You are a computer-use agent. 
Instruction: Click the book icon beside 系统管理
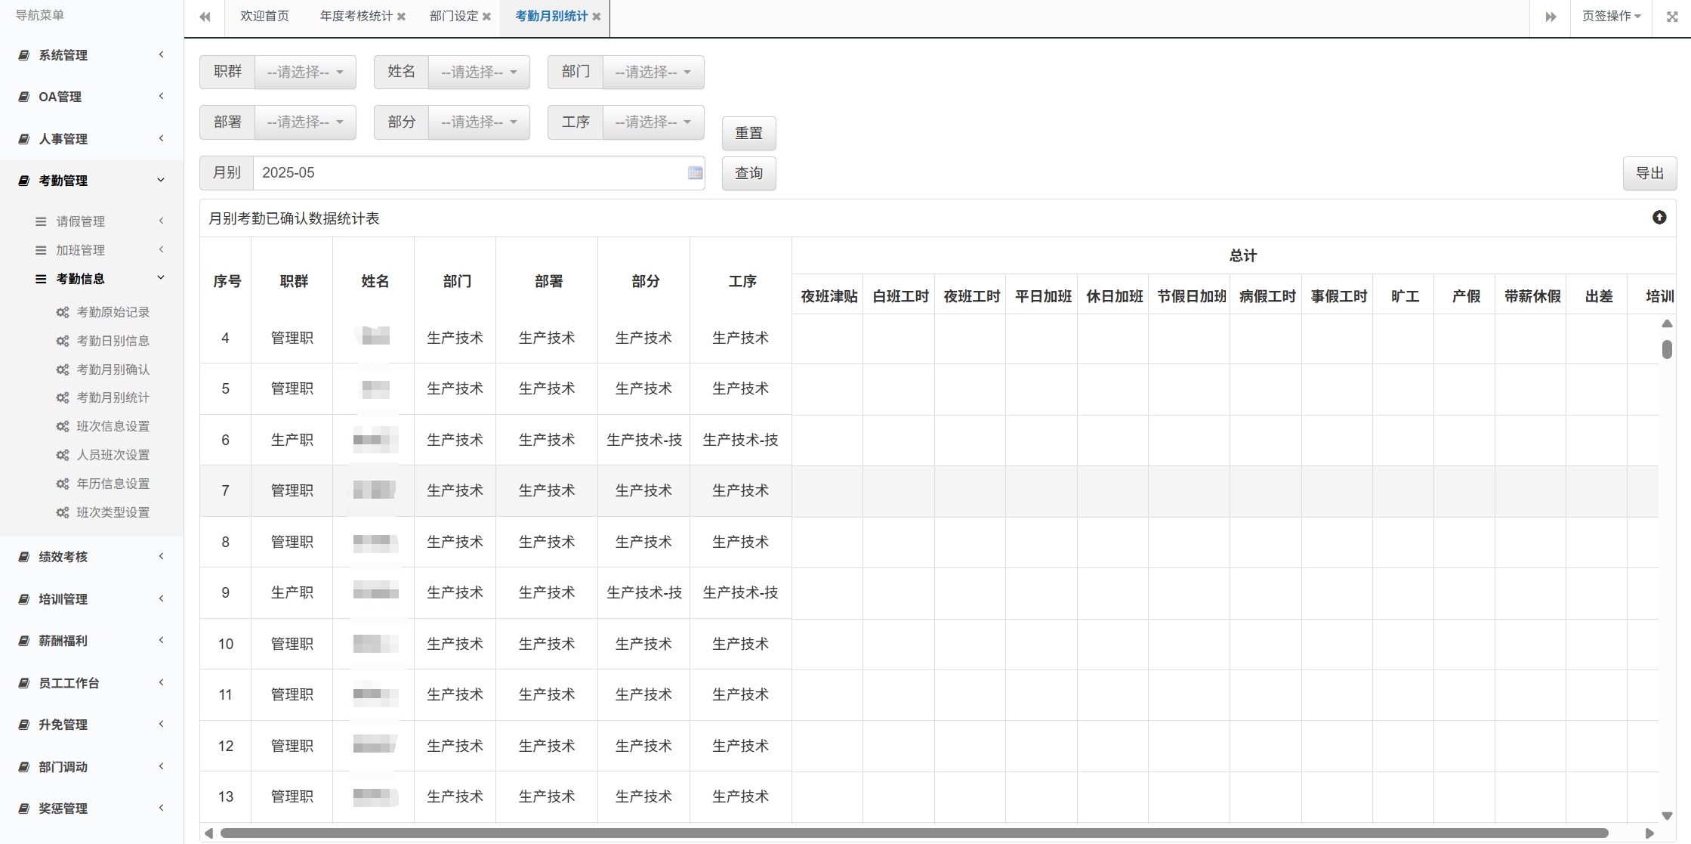pos(23,54)
